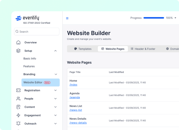Click into the Search field

point(37,31)
